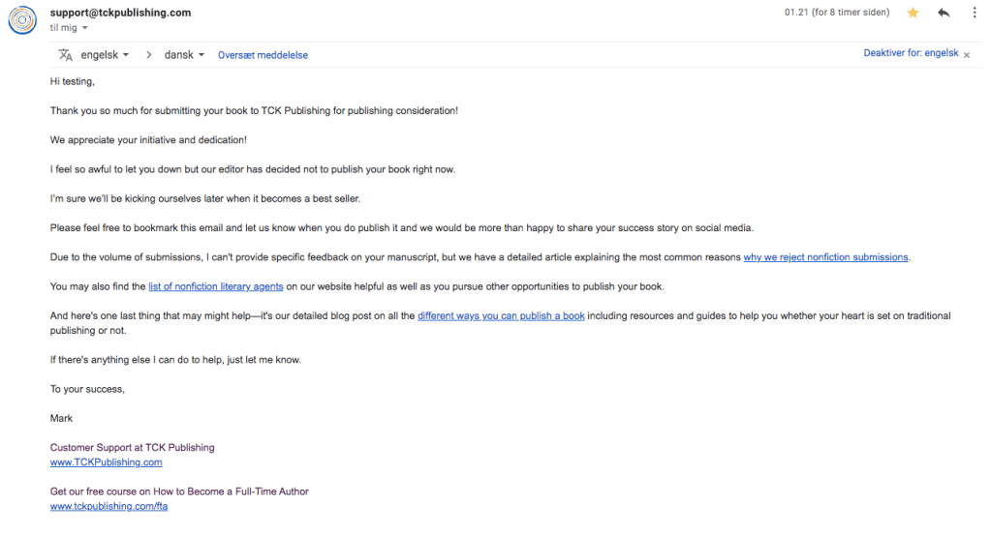Open the 'engelsk' source language dropdown
The height and width of the screenshot is (535, 991).
[105, 55]
